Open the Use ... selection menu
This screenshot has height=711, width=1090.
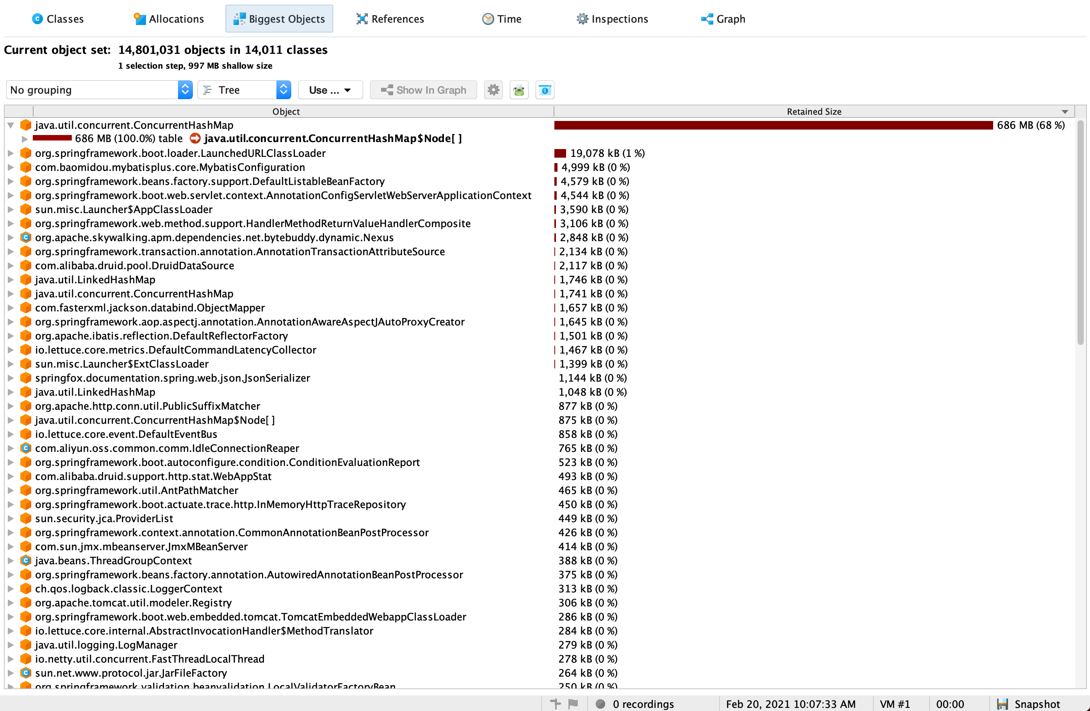[x=330, y=90]
